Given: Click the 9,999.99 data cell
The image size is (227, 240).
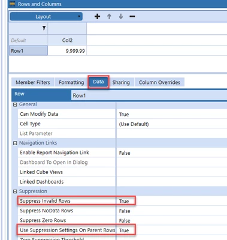Looking at the screenshot, I should [x=67, y=51].
